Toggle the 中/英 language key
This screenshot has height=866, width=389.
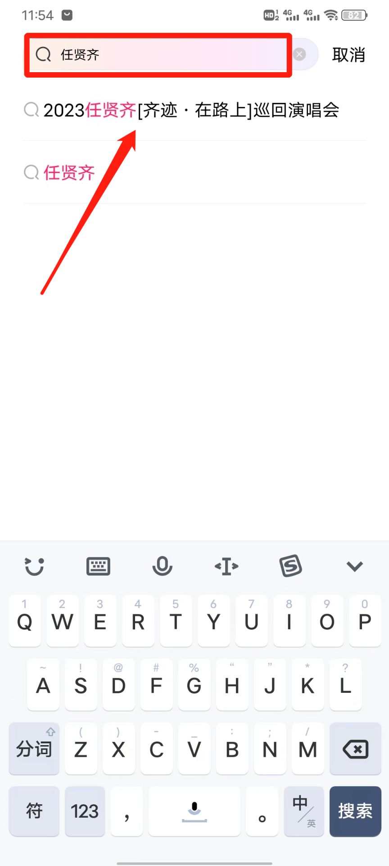(304, 811)
